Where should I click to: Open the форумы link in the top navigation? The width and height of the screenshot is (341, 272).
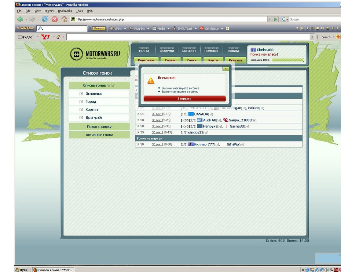click(167, 50)
